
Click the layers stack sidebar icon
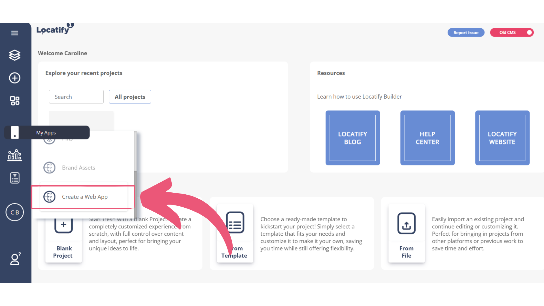pyautogui.click(x=15, y=55)
